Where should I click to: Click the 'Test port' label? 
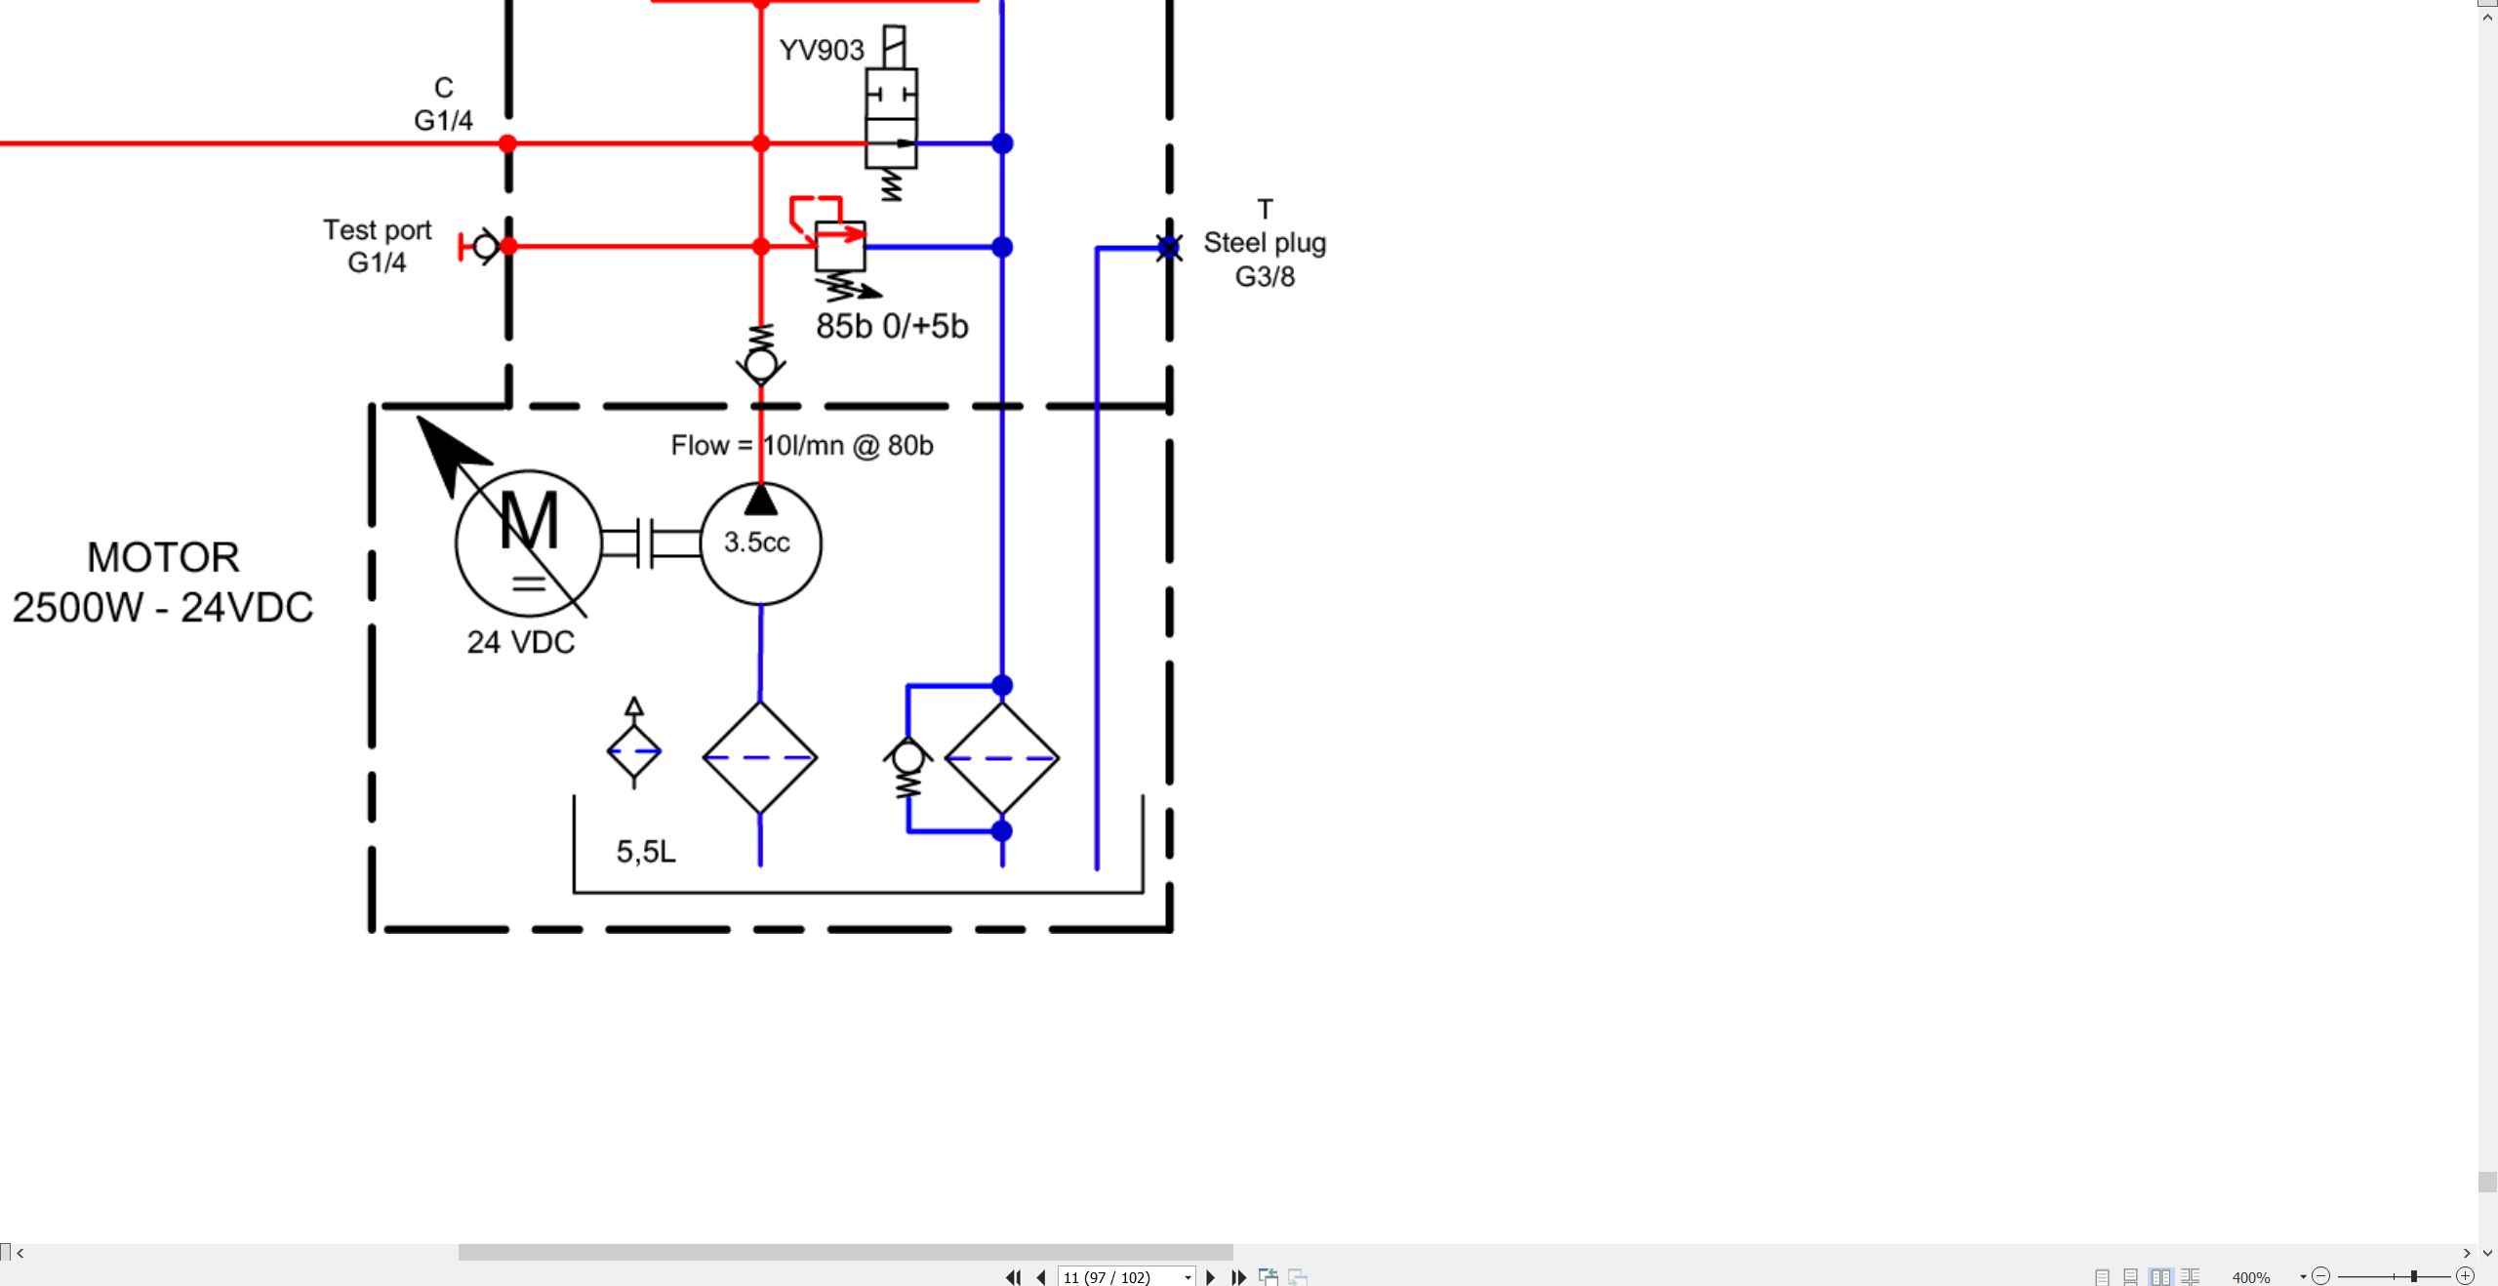tap(378, 230)
